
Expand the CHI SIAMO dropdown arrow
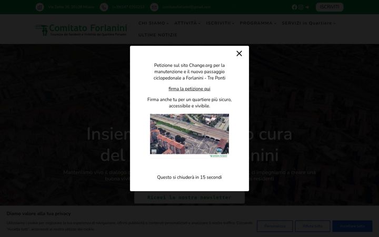[x=168, y=24]
